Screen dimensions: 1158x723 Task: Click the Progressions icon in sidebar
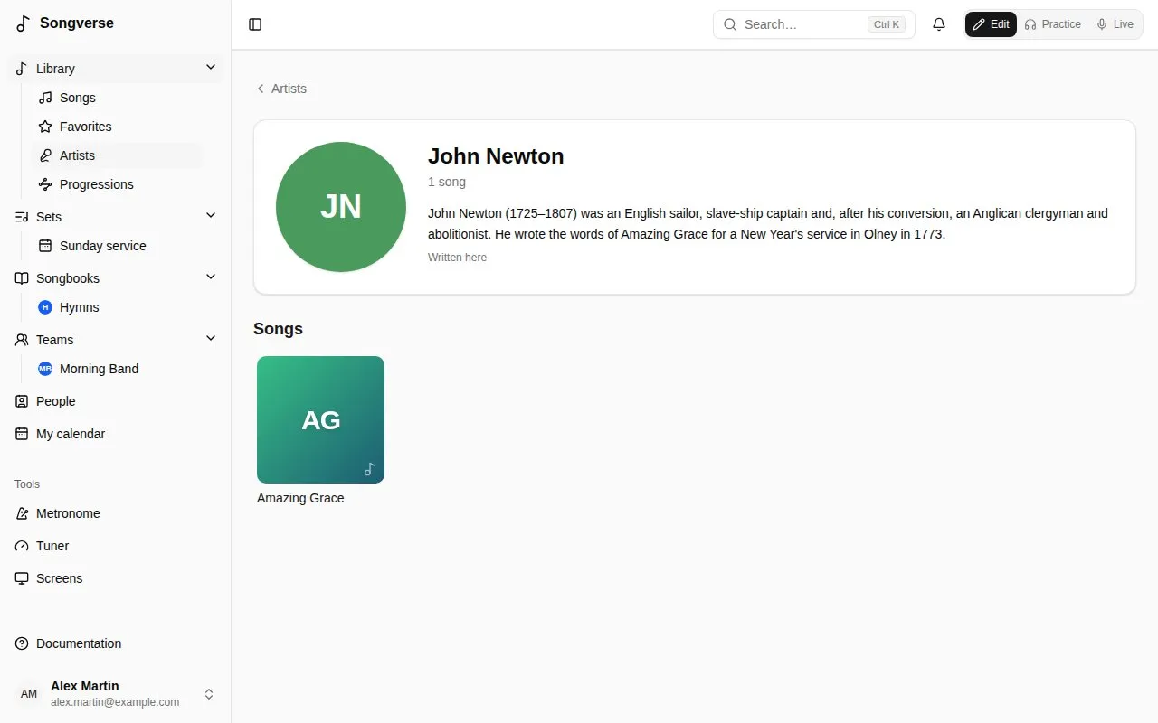point(45,184)
